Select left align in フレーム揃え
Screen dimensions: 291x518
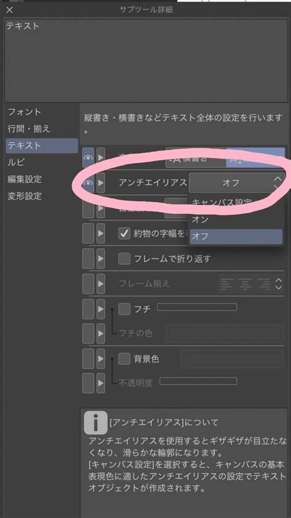pyautogui.click(x=227, y=284)
